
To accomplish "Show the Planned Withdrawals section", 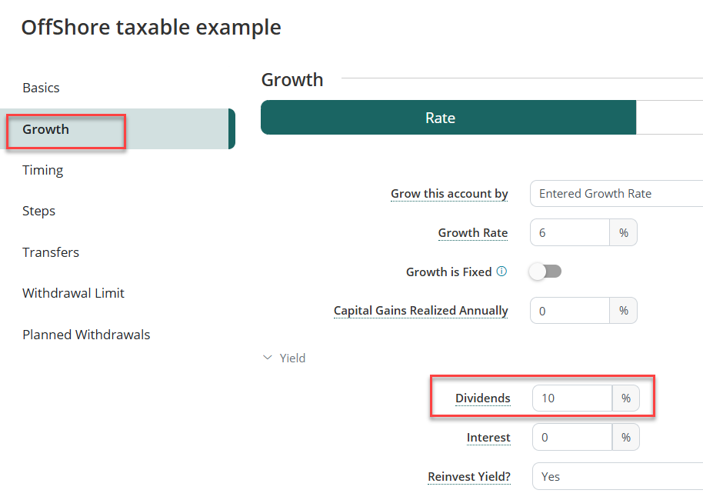I will pos(86,335).
